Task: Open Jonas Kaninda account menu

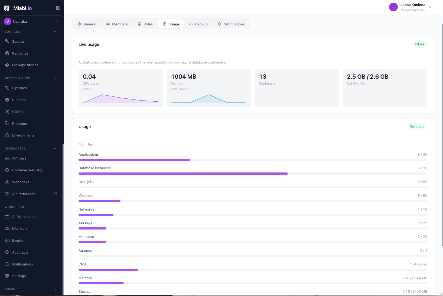Action: point(411,7)
